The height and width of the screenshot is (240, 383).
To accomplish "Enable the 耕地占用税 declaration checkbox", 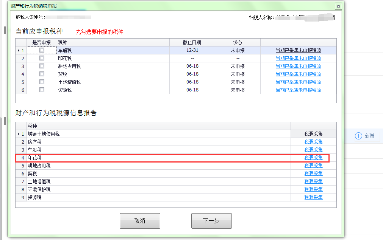I will pyautogui.click(x=42, y=66).
